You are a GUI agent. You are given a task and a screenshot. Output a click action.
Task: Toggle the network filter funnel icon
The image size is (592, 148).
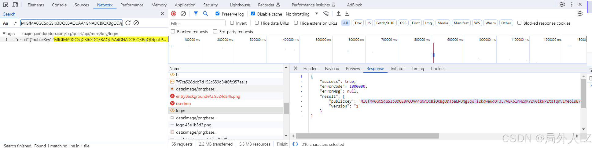tap(196, 14)
